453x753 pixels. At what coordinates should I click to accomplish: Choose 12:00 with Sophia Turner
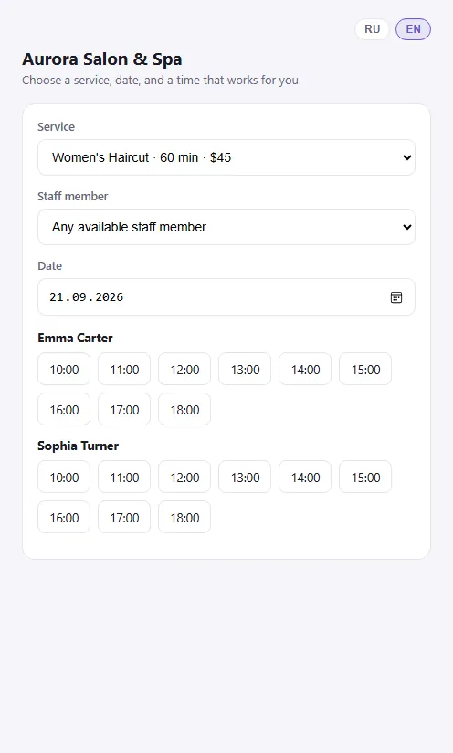(x=184, y=478)
